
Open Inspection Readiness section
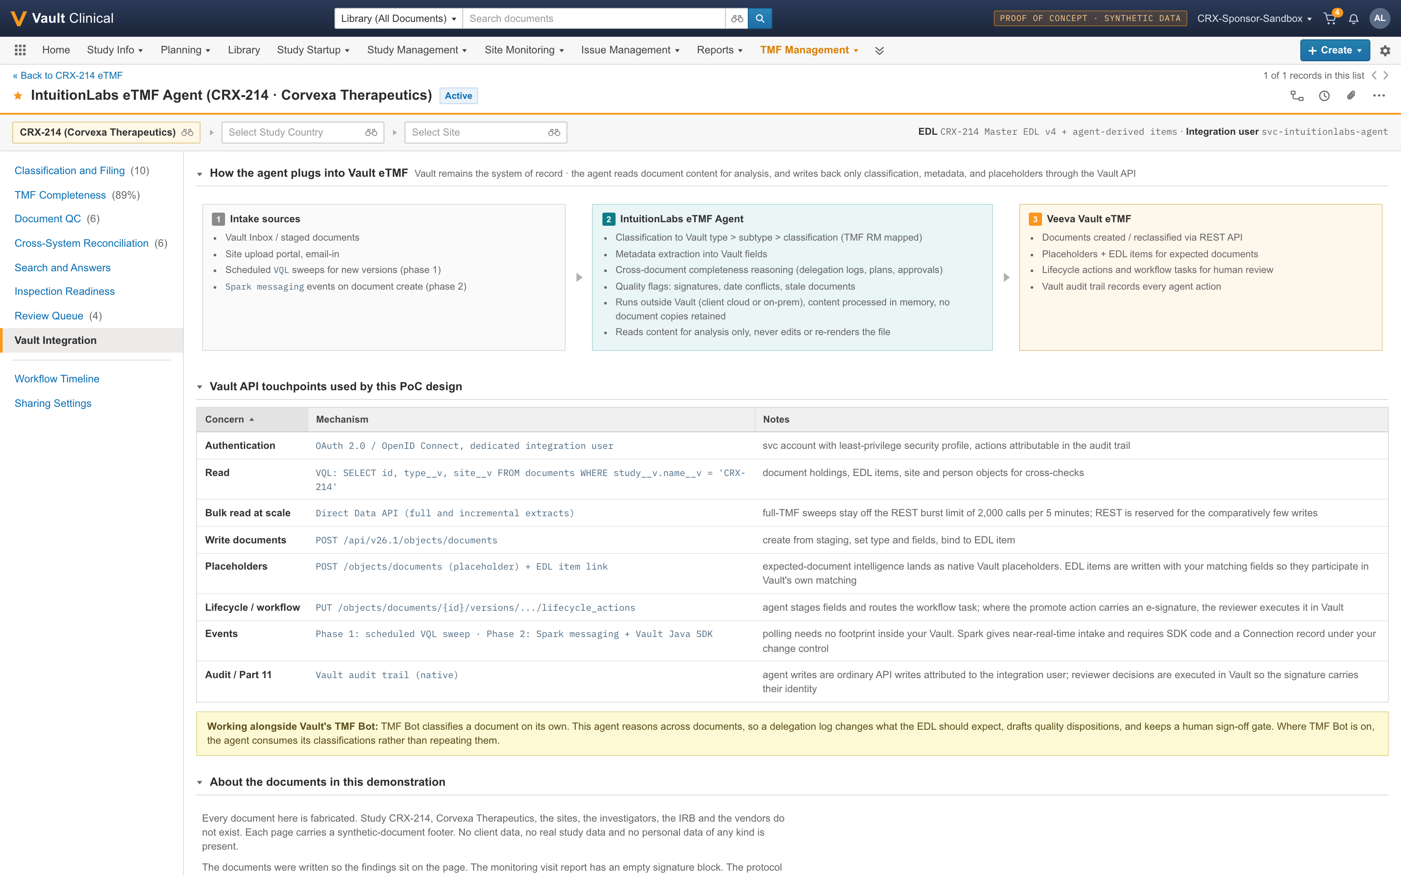point(65,291)
